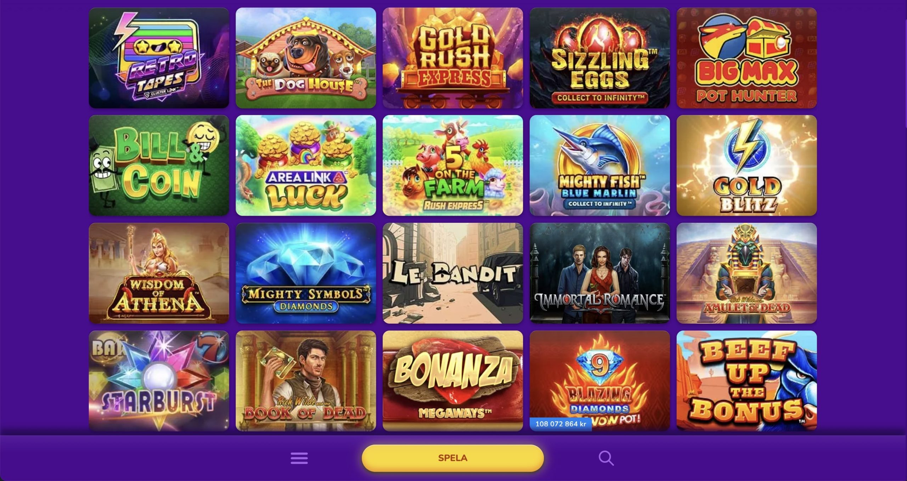Open the hamburger menu icon
This screenshot has height=481, width=907.
click(x=299, y=458)
